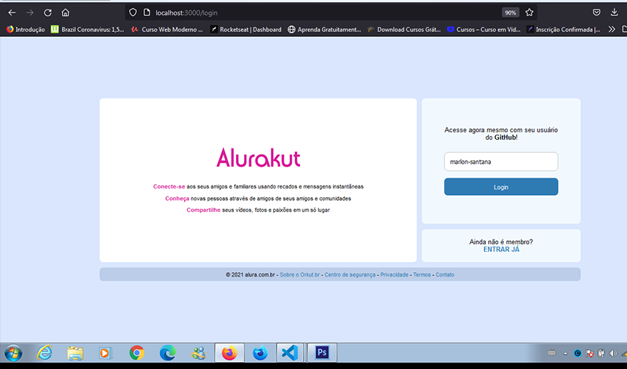Open the Firefox Developer Edition taskbar icon
Screen dimensions: 627x369
pyautogui.click(x=260, y=353)
